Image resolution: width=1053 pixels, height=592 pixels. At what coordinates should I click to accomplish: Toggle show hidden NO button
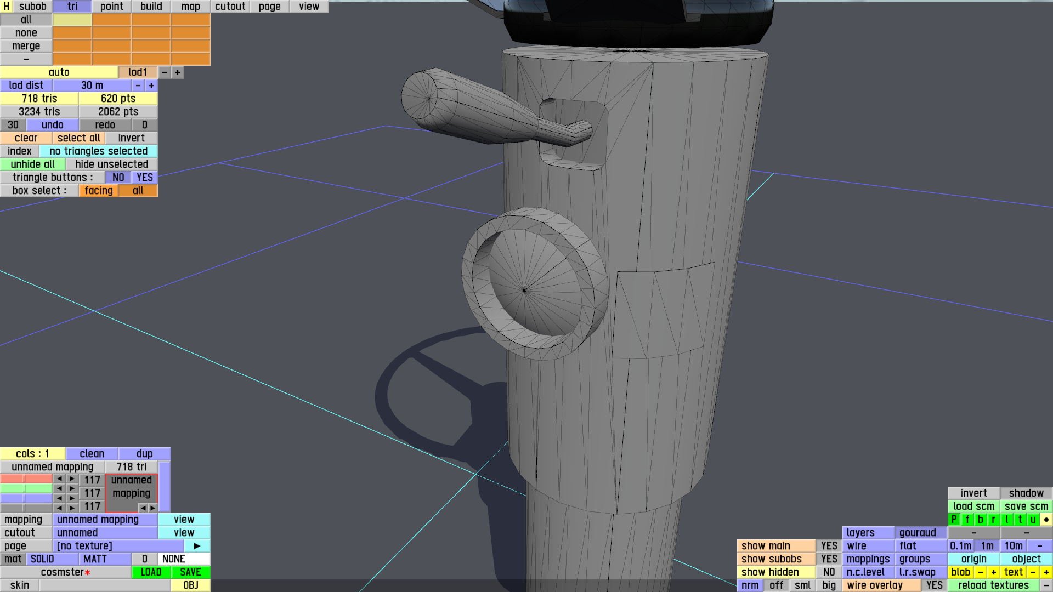coord(829,572)
